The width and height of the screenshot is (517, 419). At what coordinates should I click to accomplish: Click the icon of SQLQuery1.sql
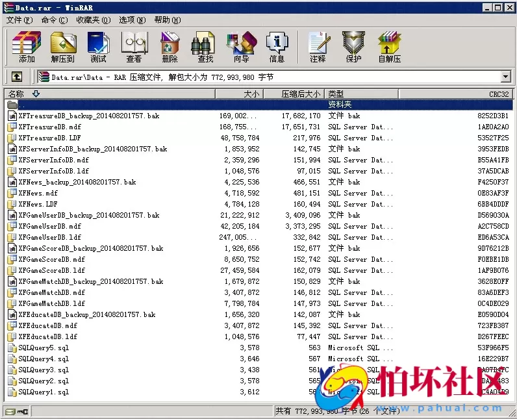[x=12, y=392]
